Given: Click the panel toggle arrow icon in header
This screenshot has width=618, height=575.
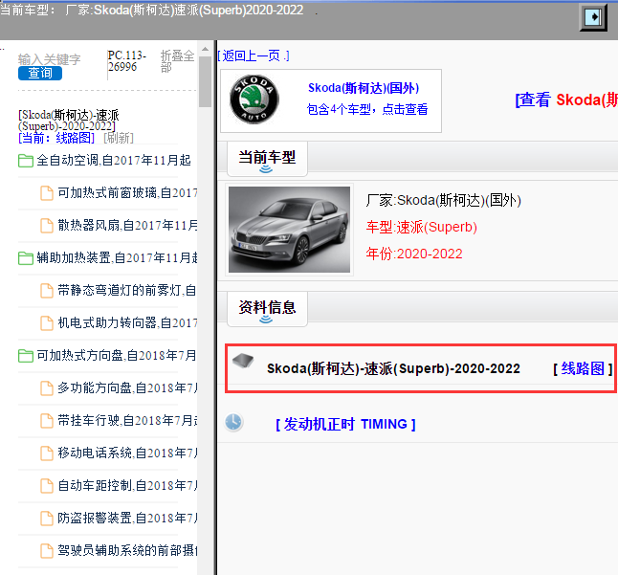Looking at the screenshot, I should tap(593, 17).
